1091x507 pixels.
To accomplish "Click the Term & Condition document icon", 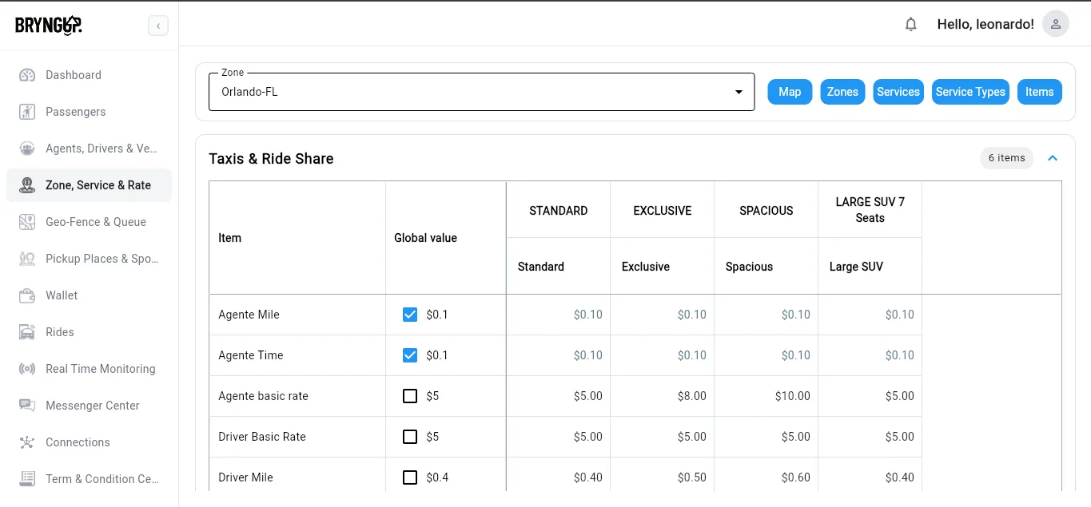I will point(27,479).
